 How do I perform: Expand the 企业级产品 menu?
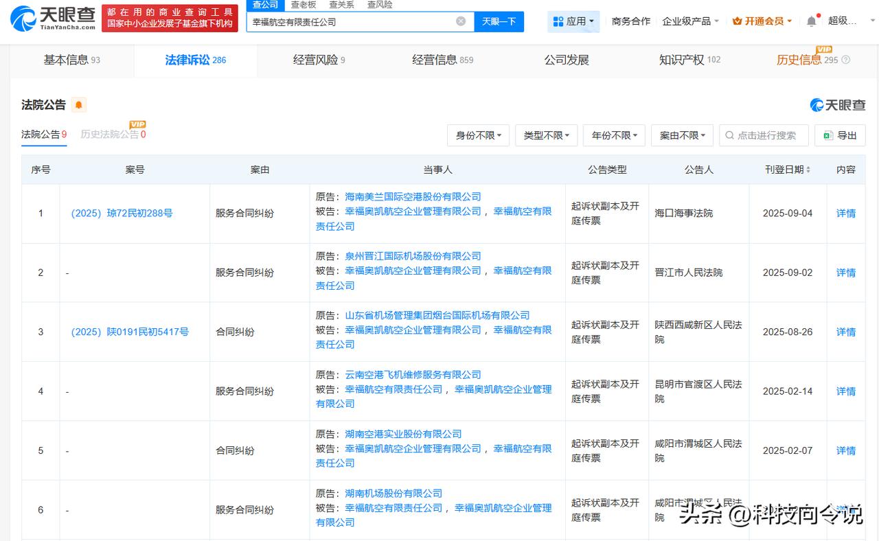[690, 21]
